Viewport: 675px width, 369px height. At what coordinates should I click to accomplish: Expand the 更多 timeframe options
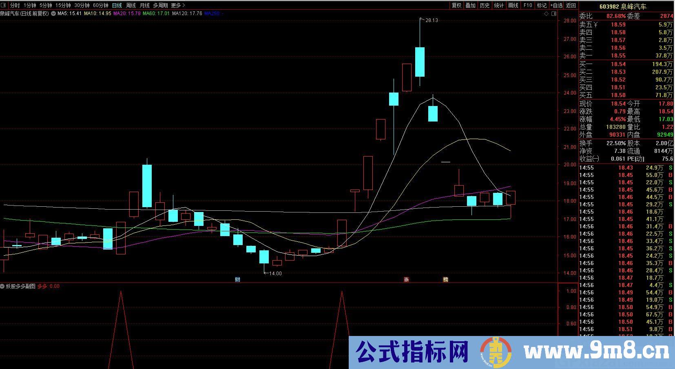click(x=178, y=5)
